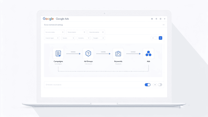The image size is (208, 117).
Task: Open the globe icon in the header
Action: pos(152,19)
